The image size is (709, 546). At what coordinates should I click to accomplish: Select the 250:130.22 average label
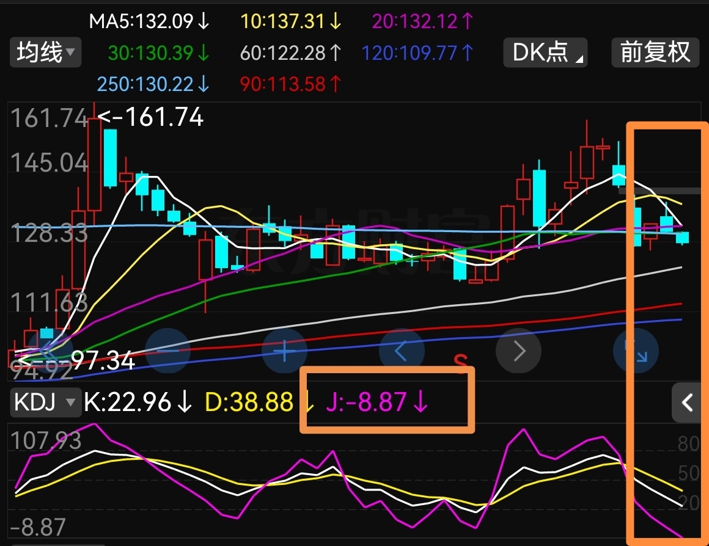(154, 84)
